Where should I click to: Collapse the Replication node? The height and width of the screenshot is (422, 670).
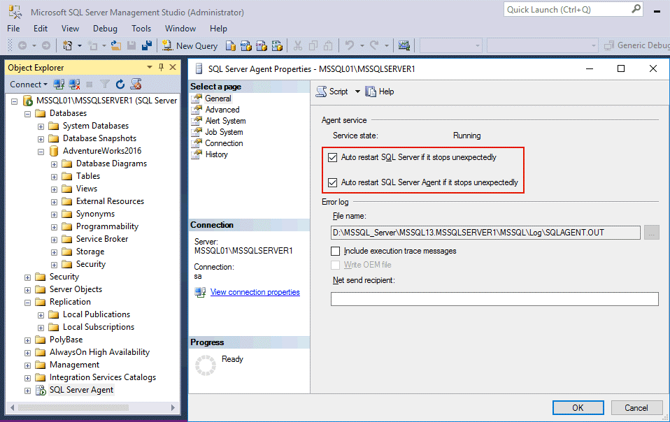coord(27,301)
